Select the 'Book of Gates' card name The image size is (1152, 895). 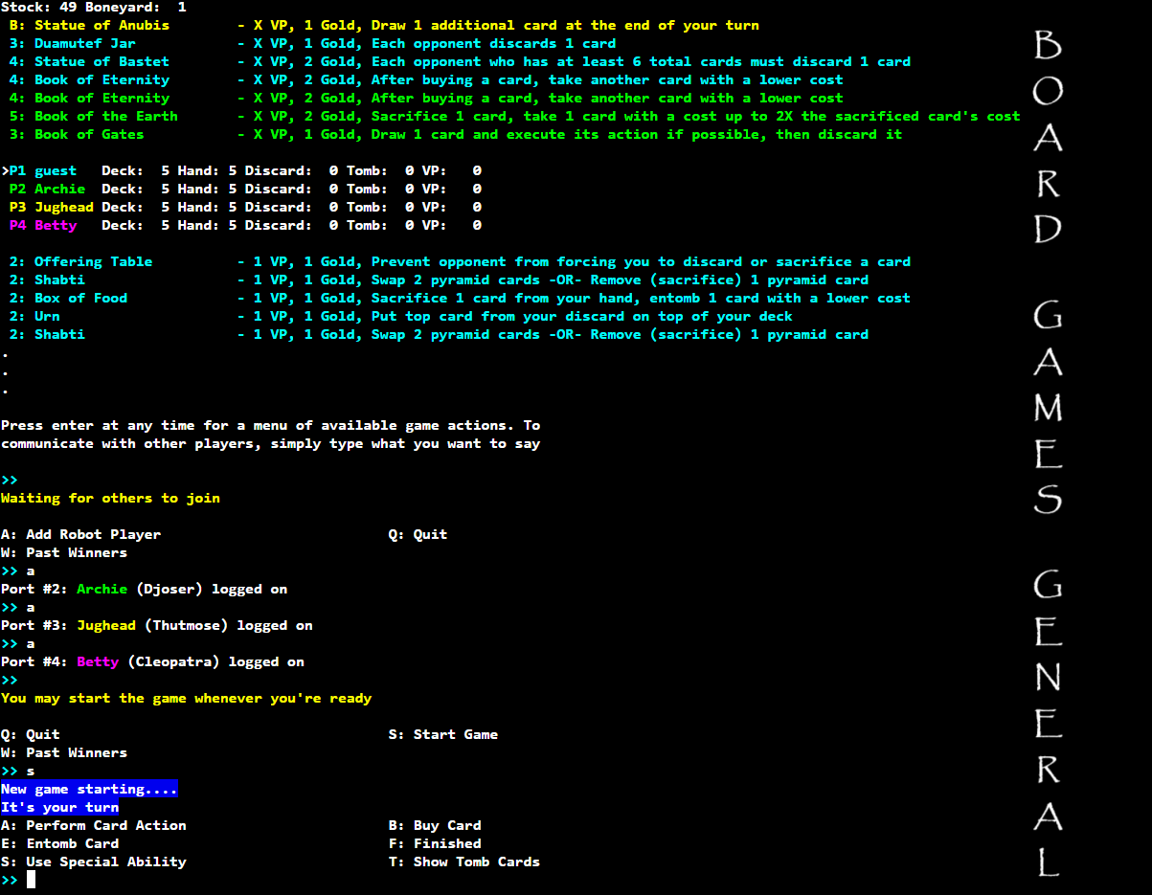coord(89,134)
